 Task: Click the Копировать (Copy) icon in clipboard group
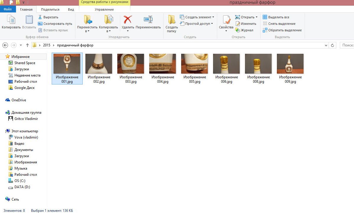tap(11, 20)
